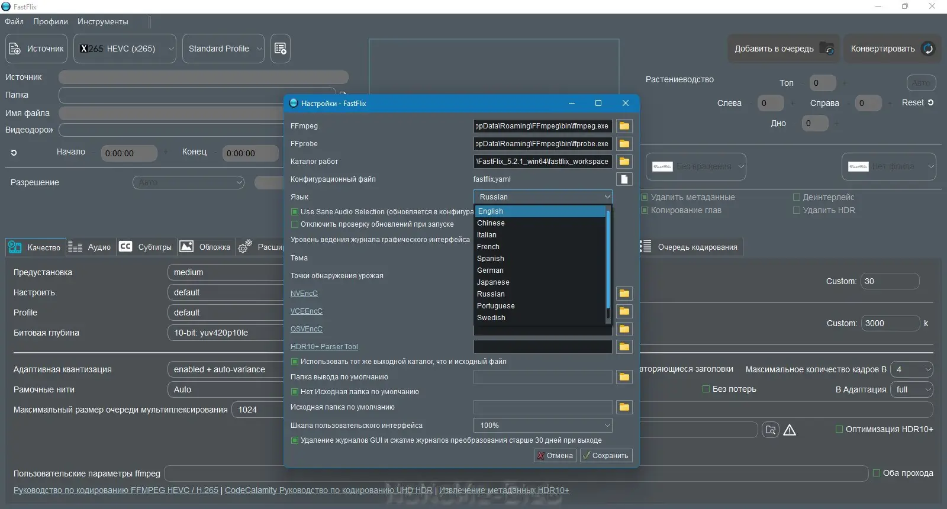
Task: Open the Без вращения rotation dropdown
Action: (x=696, y=167)
